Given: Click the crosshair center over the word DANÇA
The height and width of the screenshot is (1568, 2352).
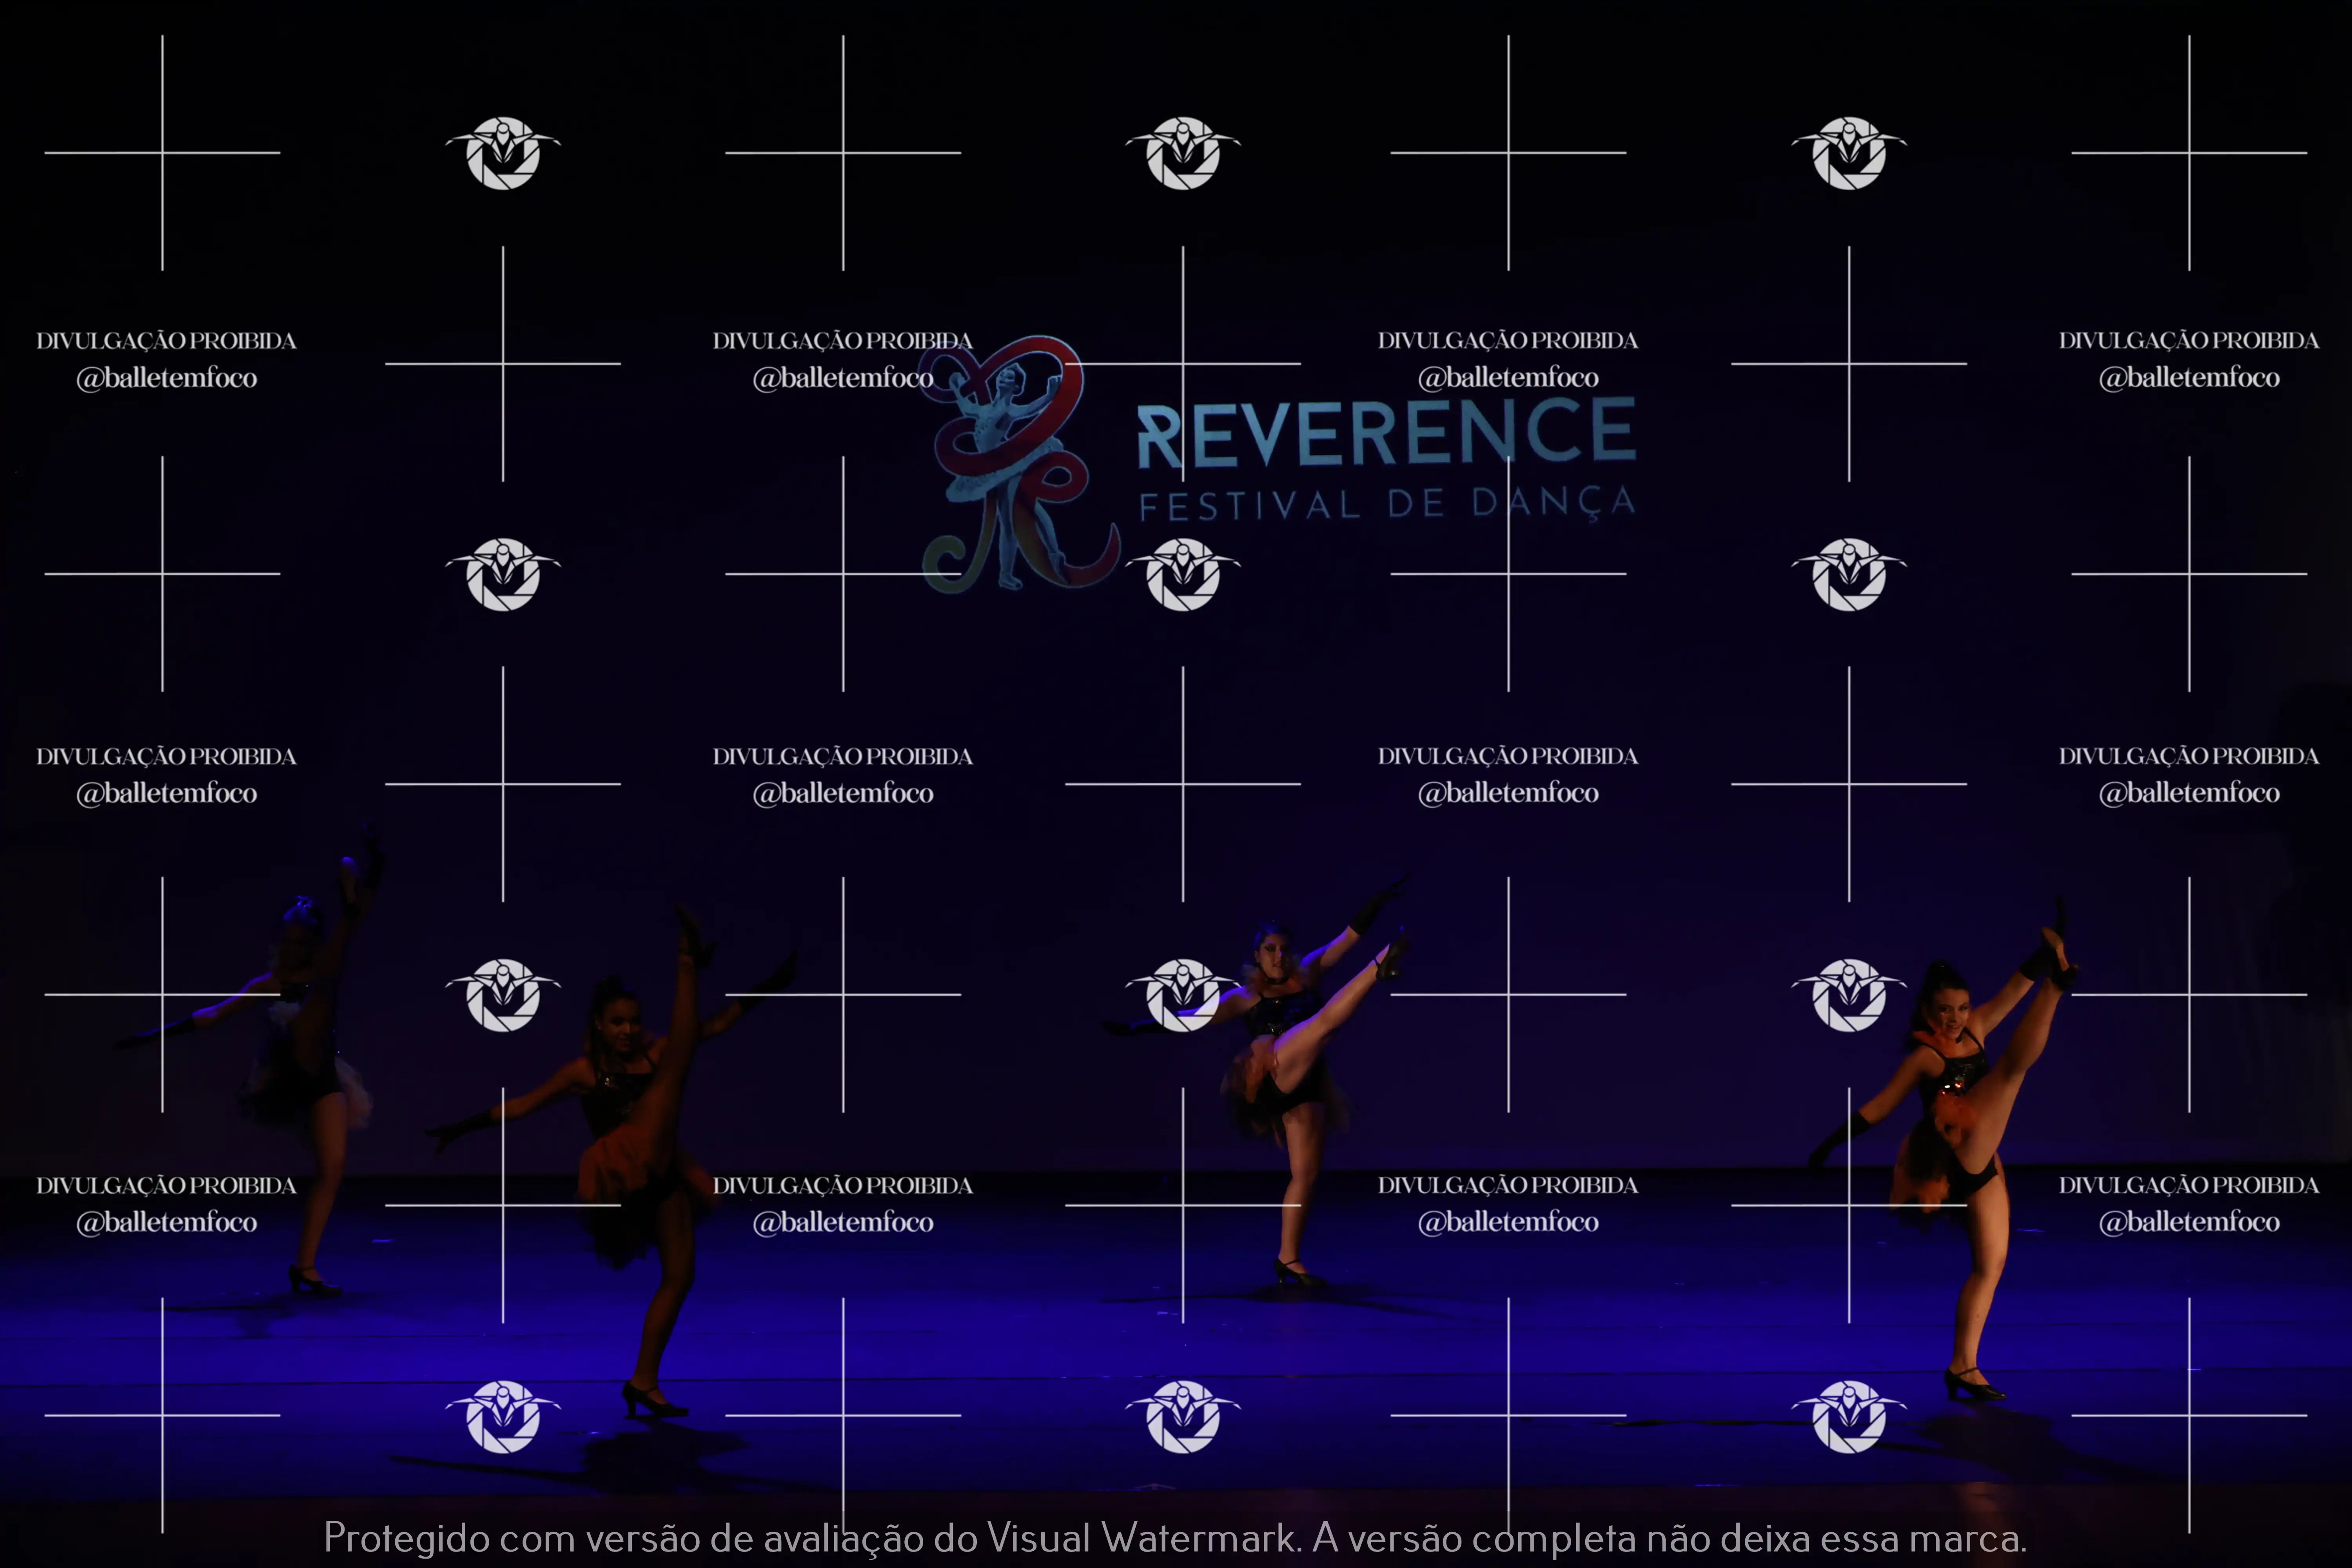Looking at the screenshot, I should click(x=1509, y=574).
